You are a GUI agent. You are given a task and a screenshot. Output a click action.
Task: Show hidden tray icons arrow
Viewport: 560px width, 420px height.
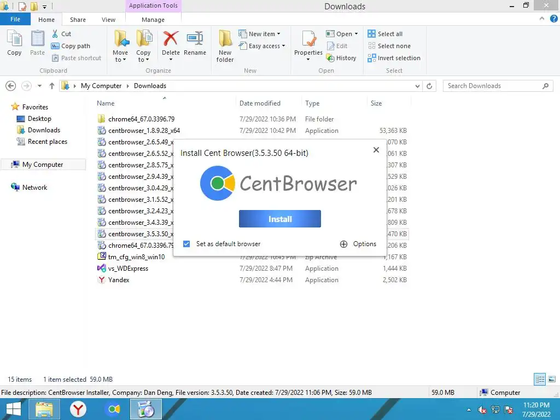click(x=469, y=410)
